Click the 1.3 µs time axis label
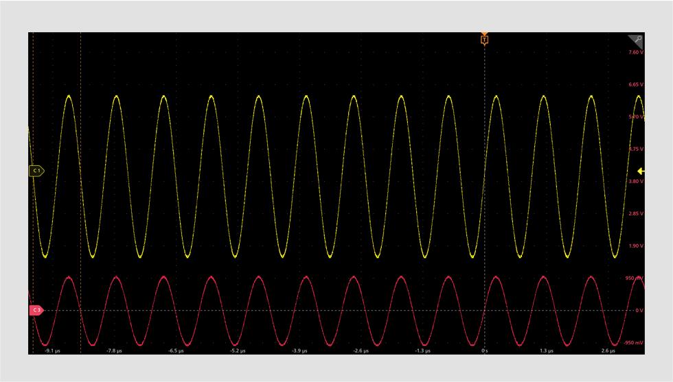The width and height of the screenshot is (673, 382). (x=546, y=350)
